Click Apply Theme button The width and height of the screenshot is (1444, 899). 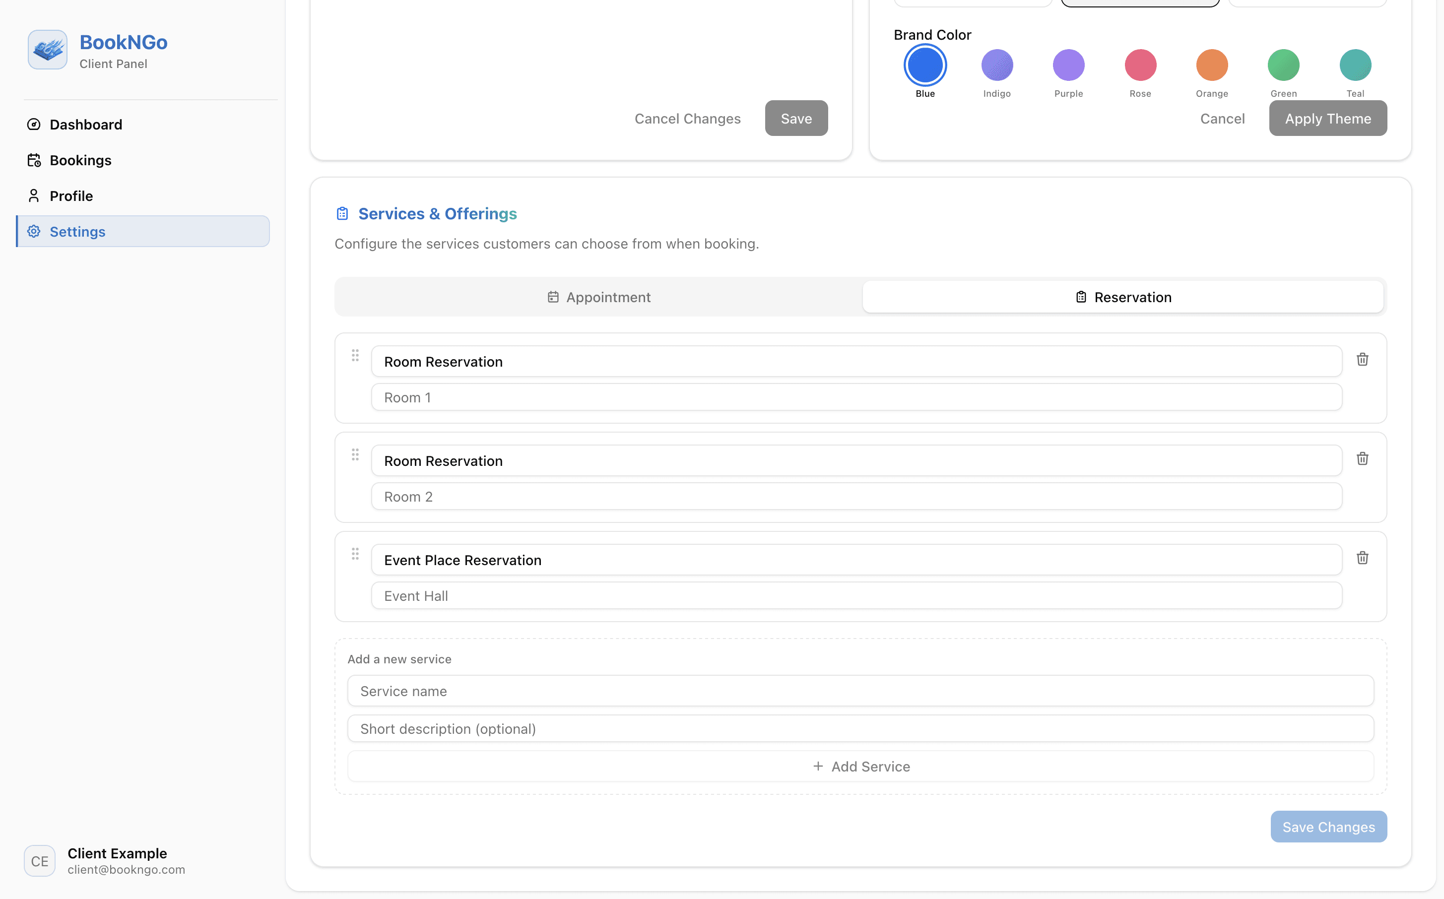coord(1327,118)
